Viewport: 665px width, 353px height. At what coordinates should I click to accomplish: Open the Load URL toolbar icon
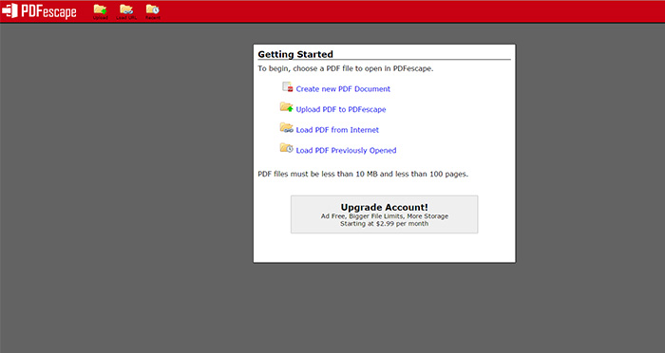pos(126,9)
